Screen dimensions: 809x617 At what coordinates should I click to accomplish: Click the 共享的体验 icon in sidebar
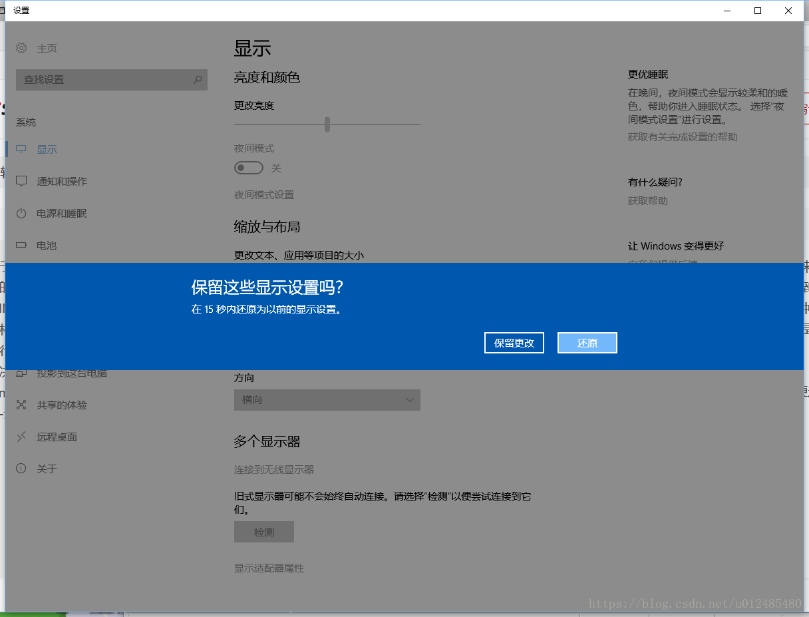coord(21,405)
